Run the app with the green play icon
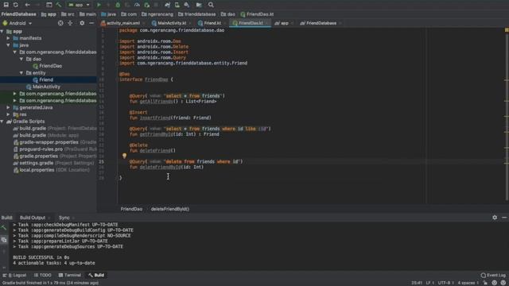This screenshot has height=286, width=509. click(x=99, y=5)
